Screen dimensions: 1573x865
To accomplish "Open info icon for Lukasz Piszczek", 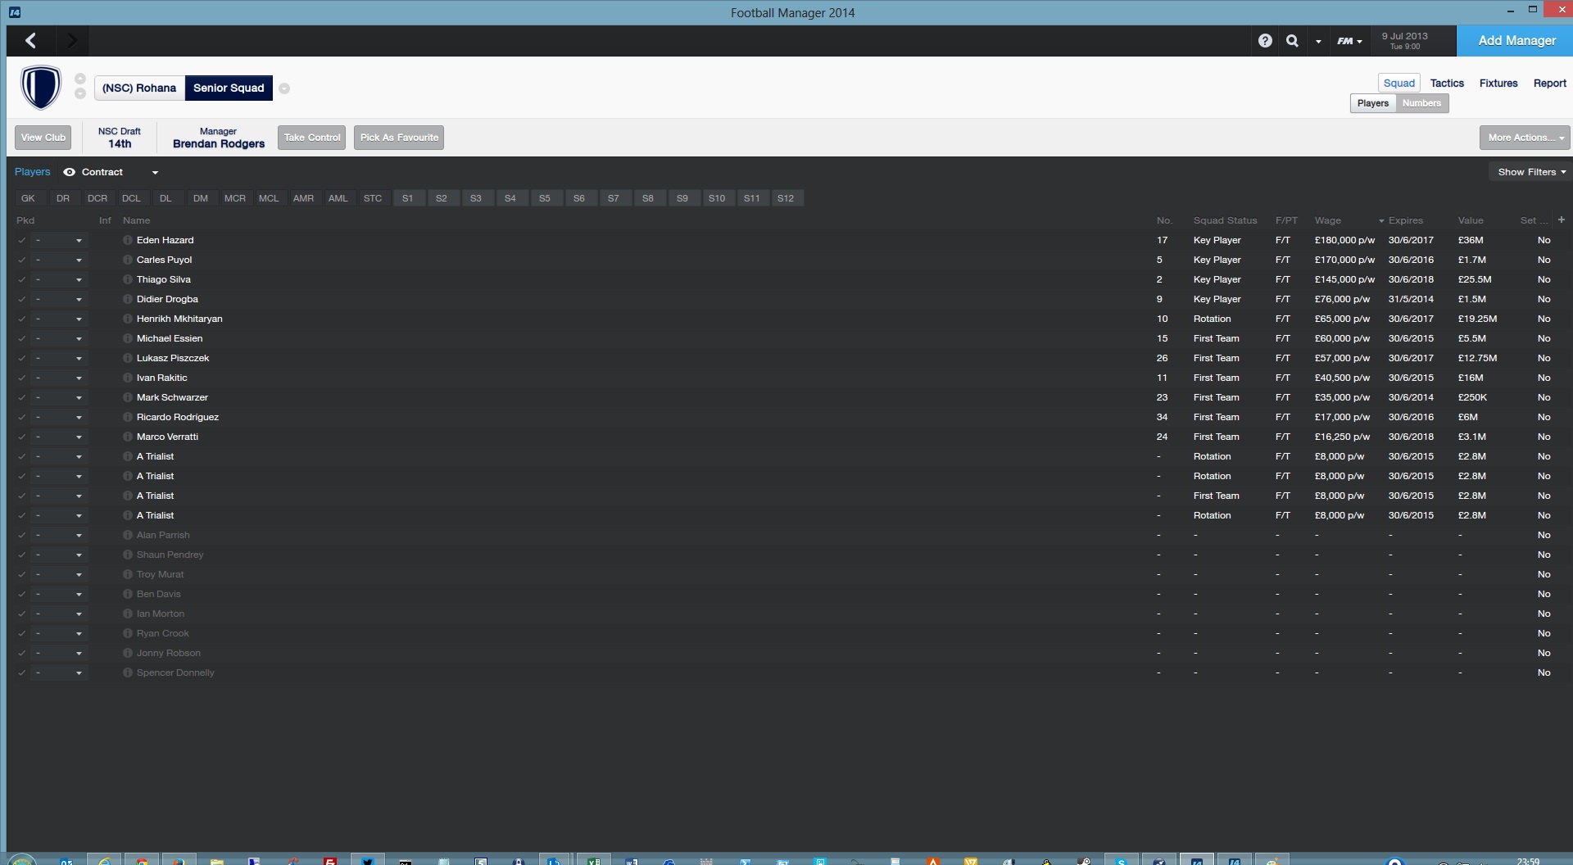I will tap(128, 358).
